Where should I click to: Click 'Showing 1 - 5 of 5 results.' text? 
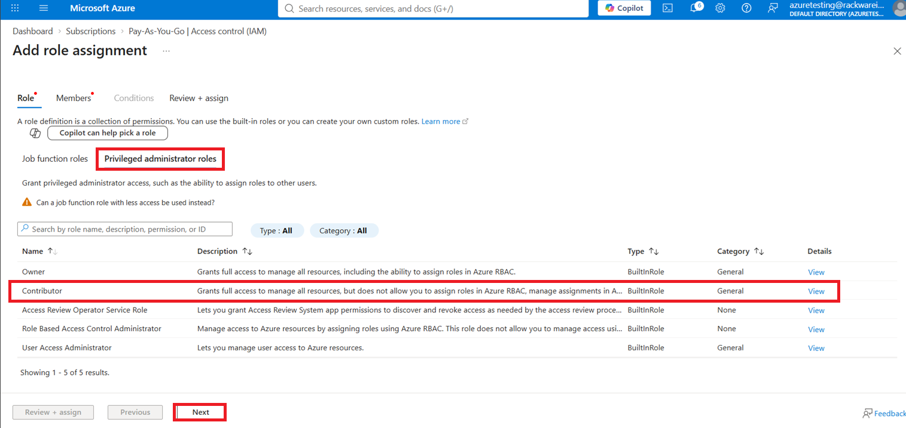click(x=65, y=372)
